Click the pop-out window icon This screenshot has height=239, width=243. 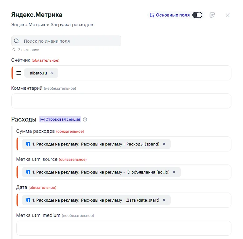click(212, 15)
